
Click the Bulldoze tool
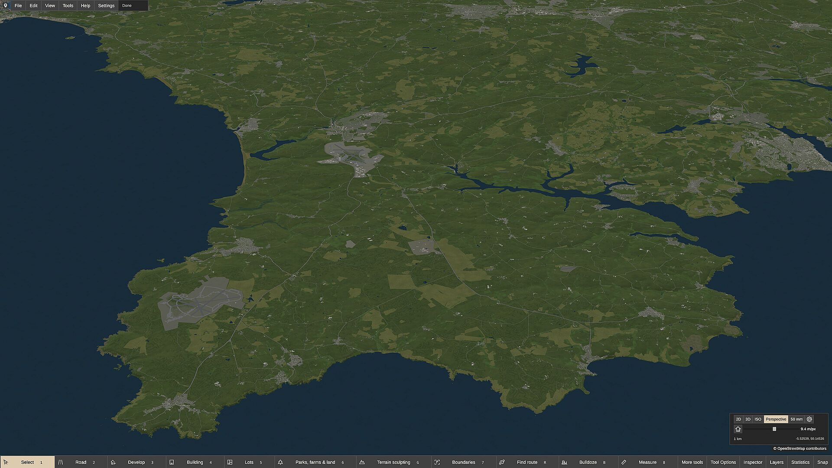pyautogui.click(x=588, y=462)
